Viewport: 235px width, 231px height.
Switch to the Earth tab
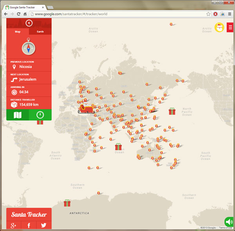coord(40,32)
